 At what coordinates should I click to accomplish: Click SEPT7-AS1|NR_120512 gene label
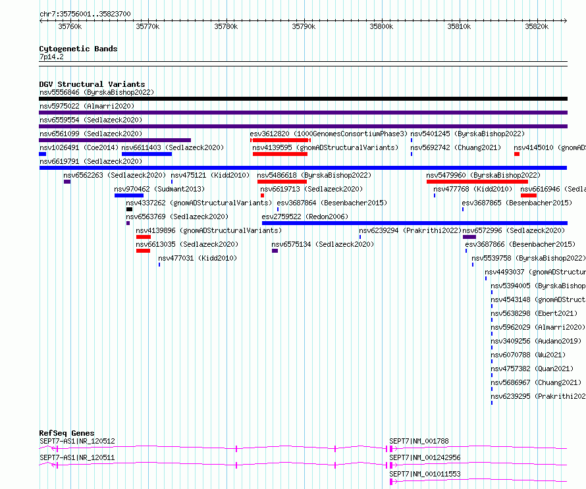[77, 441]
